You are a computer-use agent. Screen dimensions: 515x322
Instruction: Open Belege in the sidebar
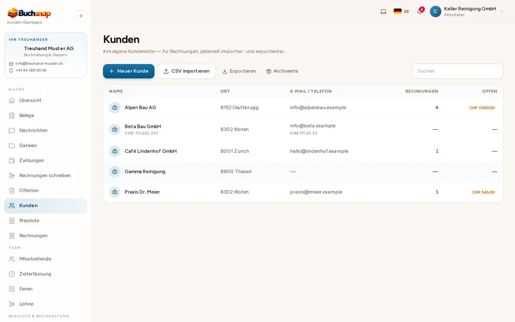click(x=46, y=115)
